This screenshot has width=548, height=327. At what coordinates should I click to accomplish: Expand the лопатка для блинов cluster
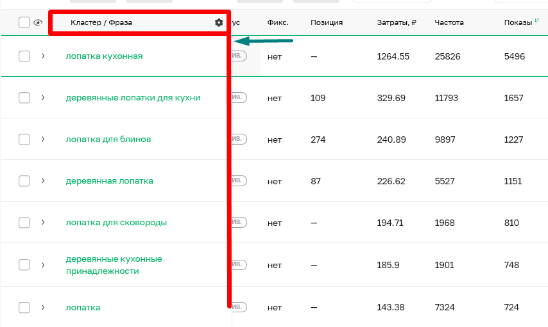pos(43,139)
